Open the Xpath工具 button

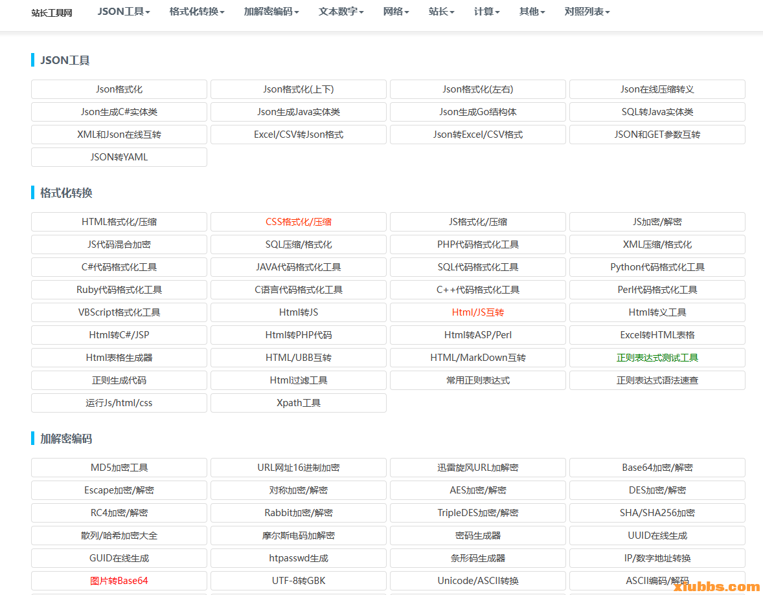point(299,403)
